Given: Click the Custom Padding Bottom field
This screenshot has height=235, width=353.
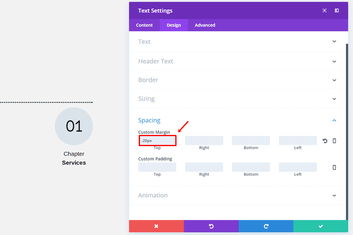Looking at the screenshot, I should coord(251,167).
